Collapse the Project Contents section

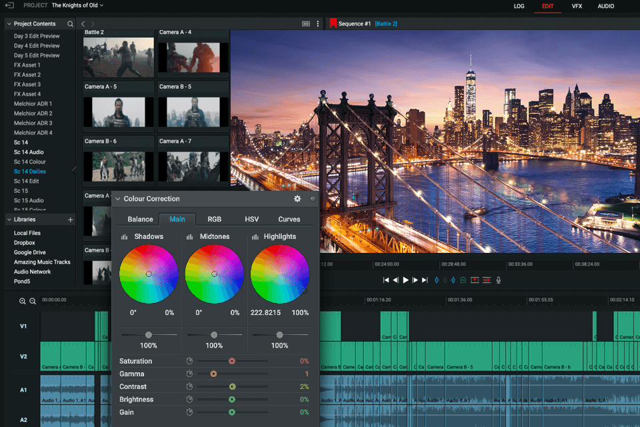9,24
